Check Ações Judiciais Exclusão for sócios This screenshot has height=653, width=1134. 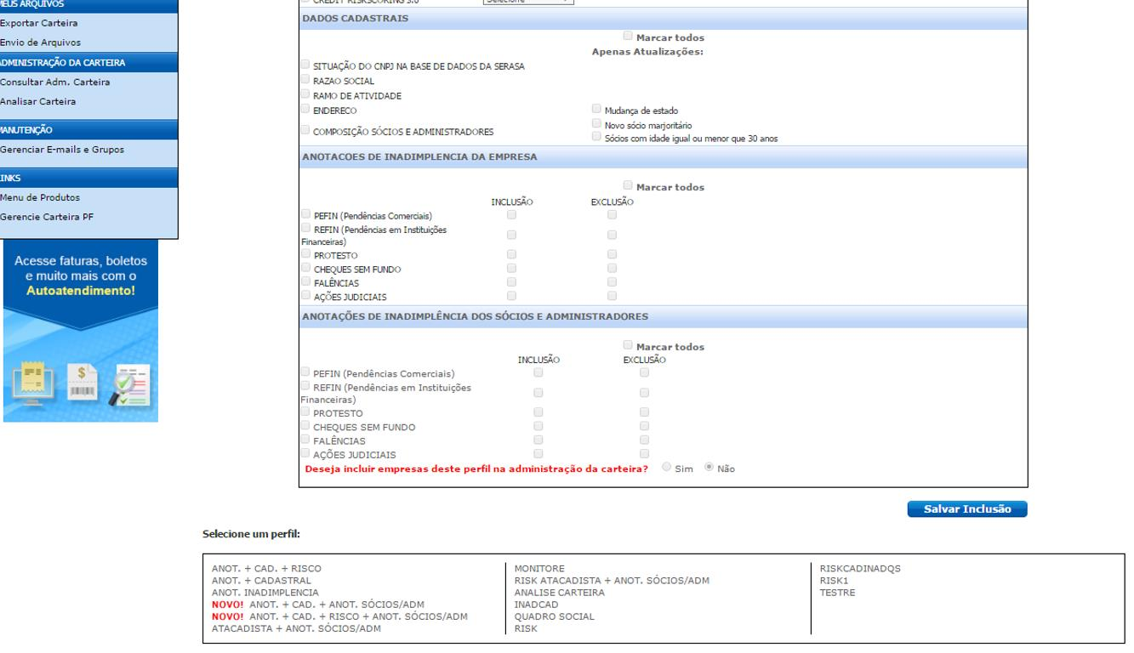[x=644, y=454]
